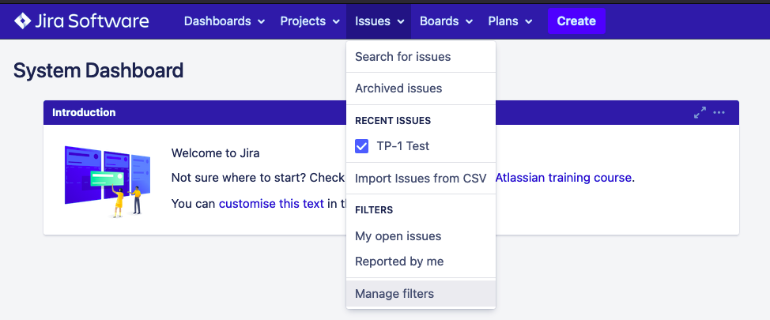770x320 pixels.
Task: Click the Jira welcome illustration image
Action: [x=107, y=179]
